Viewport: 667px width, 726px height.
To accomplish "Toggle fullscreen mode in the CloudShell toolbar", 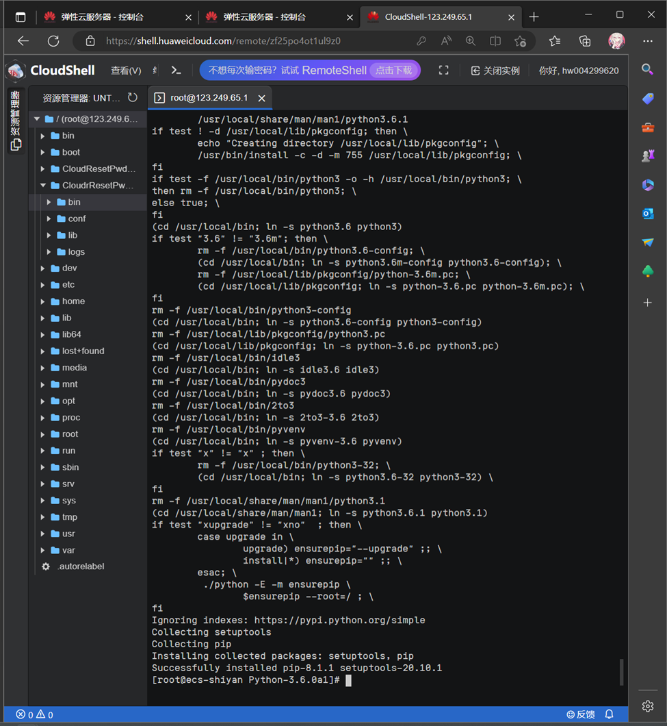I will pyautogui.click(x=443, y=70).
